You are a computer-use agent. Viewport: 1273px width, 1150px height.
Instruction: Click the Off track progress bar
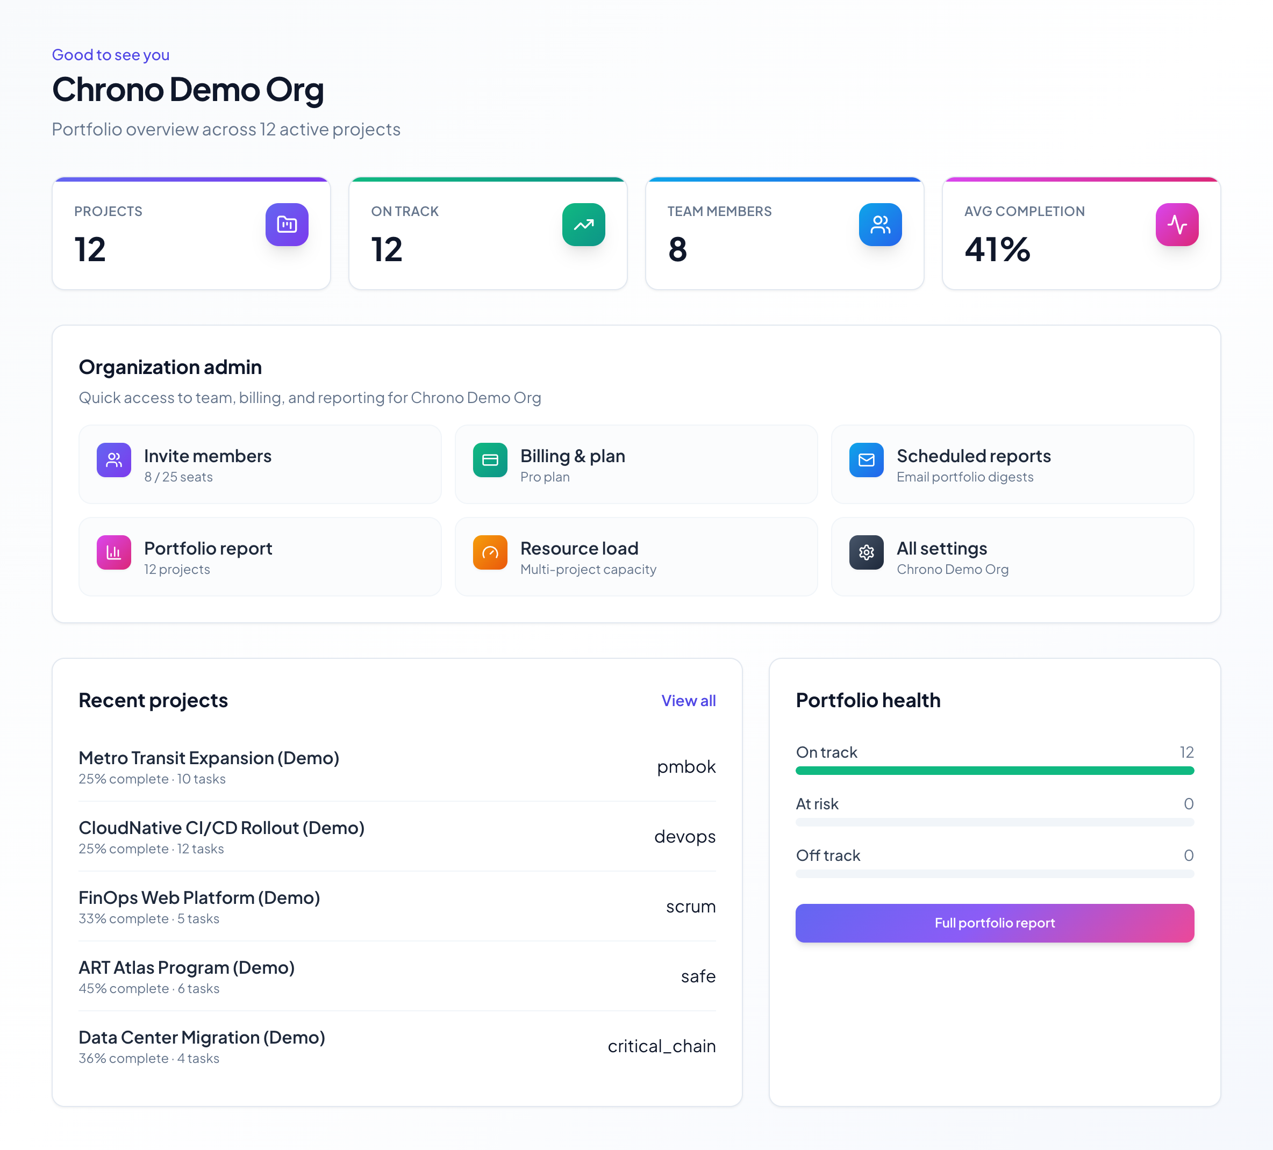pyautogui.click(x=995, y=874)
